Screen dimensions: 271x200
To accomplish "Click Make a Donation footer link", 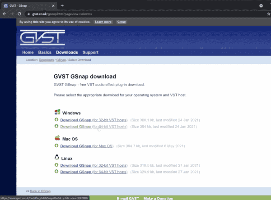I will coord(158,199).
